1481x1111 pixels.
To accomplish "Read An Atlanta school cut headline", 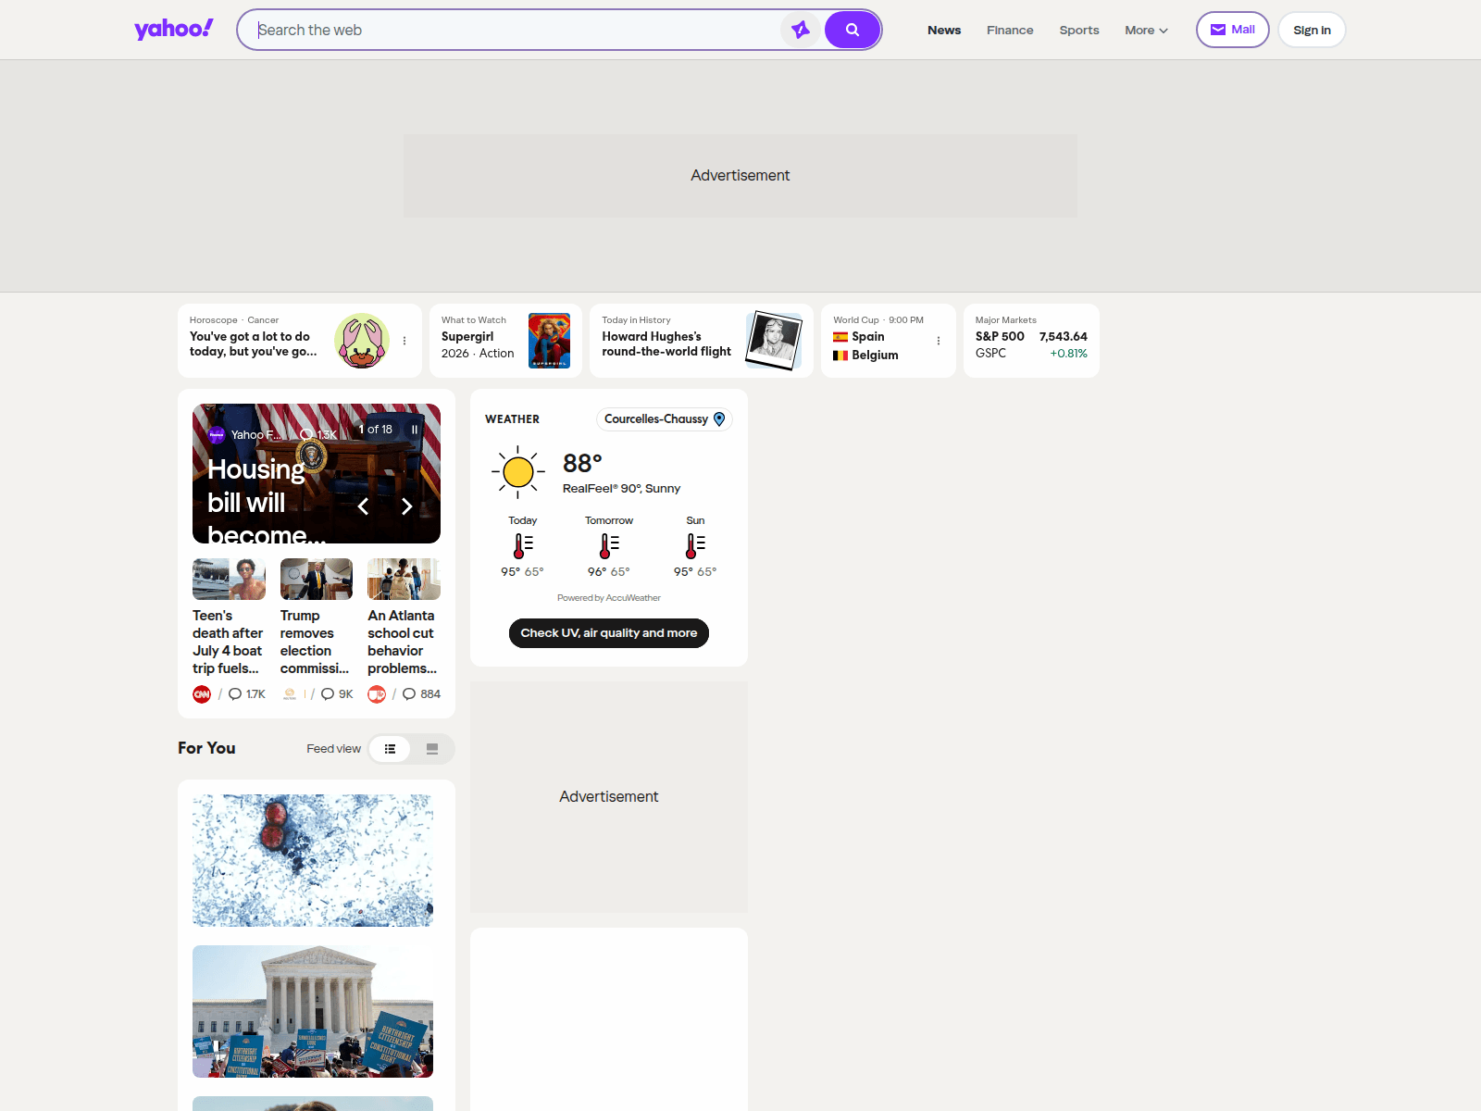I will point(402,642).
